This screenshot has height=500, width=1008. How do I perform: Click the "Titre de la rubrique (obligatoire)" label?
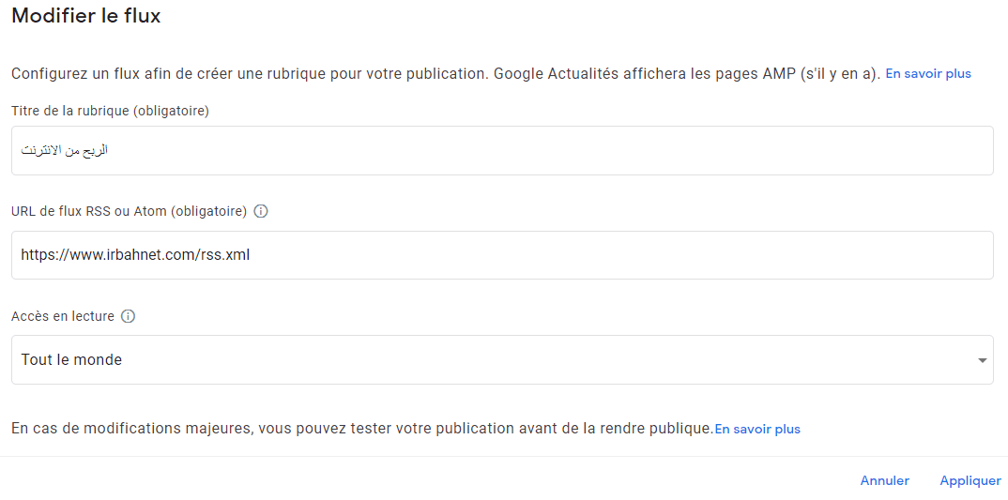tap(110, 111)
